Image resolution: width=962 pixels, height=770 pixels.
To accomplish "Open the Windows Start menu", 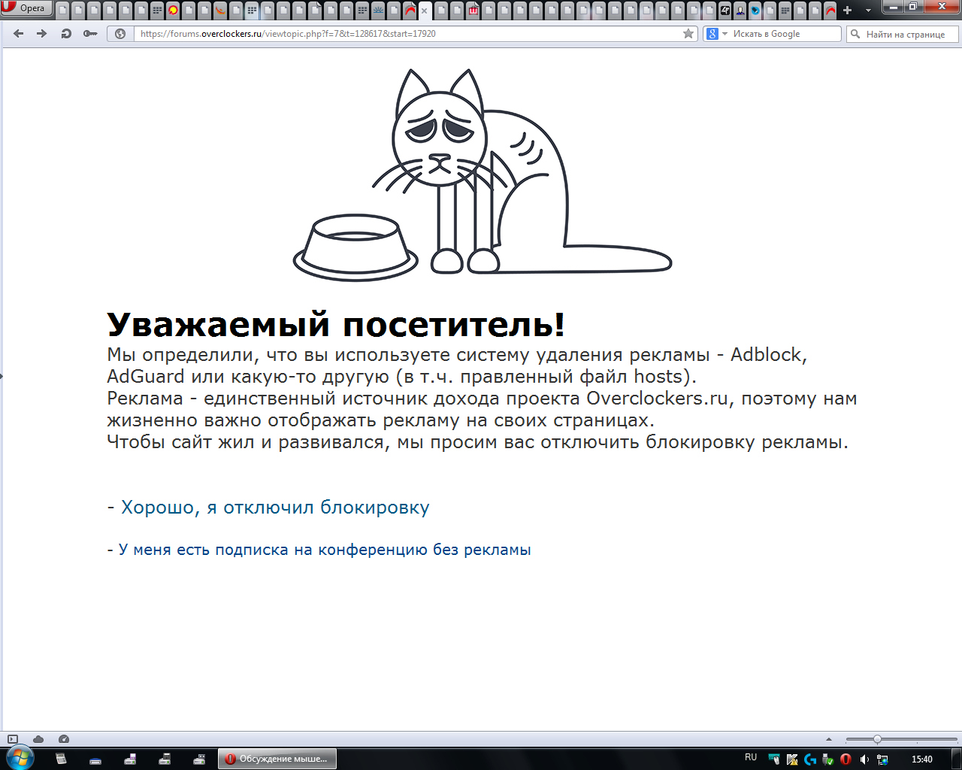I will pyautogui.click(x=20, y=758).
